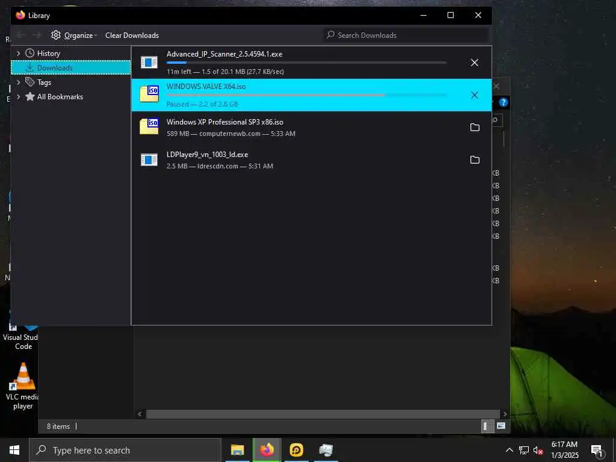Open the Organize gear menu

[74, 35]
